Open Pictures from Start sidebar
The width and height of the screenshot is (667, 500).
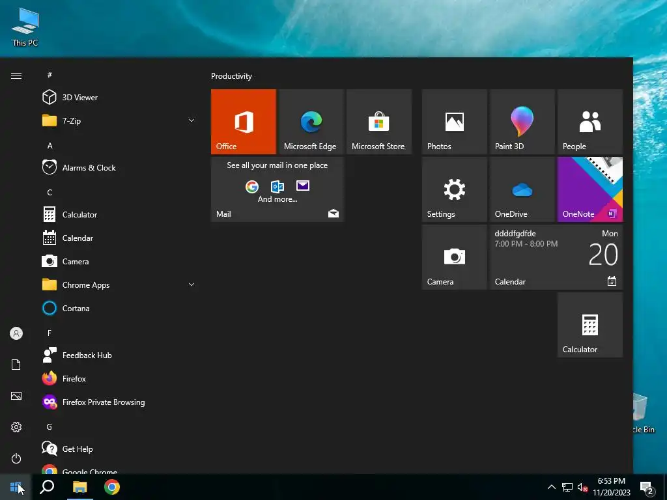point(16,396)
